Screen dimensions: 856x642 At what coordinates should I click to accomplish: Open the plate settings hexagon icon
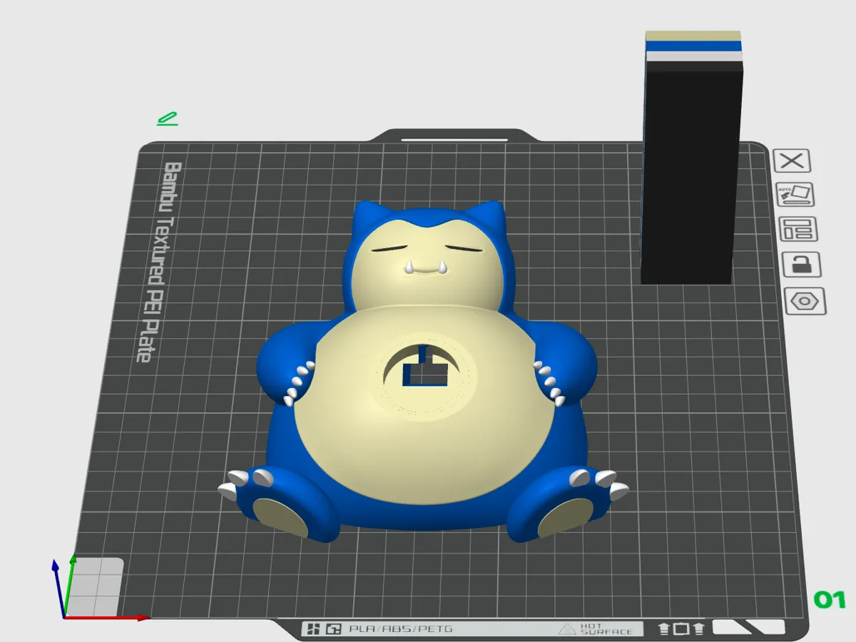tap(805, 301)
